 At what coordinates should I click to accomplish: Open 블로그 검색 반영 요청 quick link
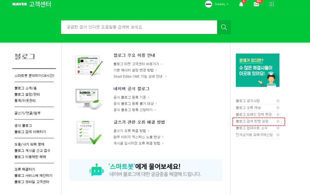pos(252,121)
